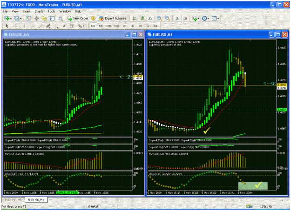Open the Arrows objects icon
291x210 pixels.
[x=80, y=26]
